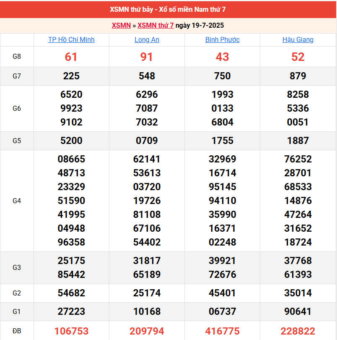Click G3 number 85442

point(71,275)
